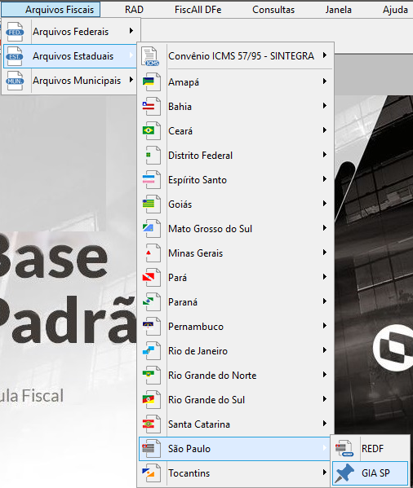Open the FiscAll DFe menu
The width and height of the screenshot is (413, 488).
[198, 10]
